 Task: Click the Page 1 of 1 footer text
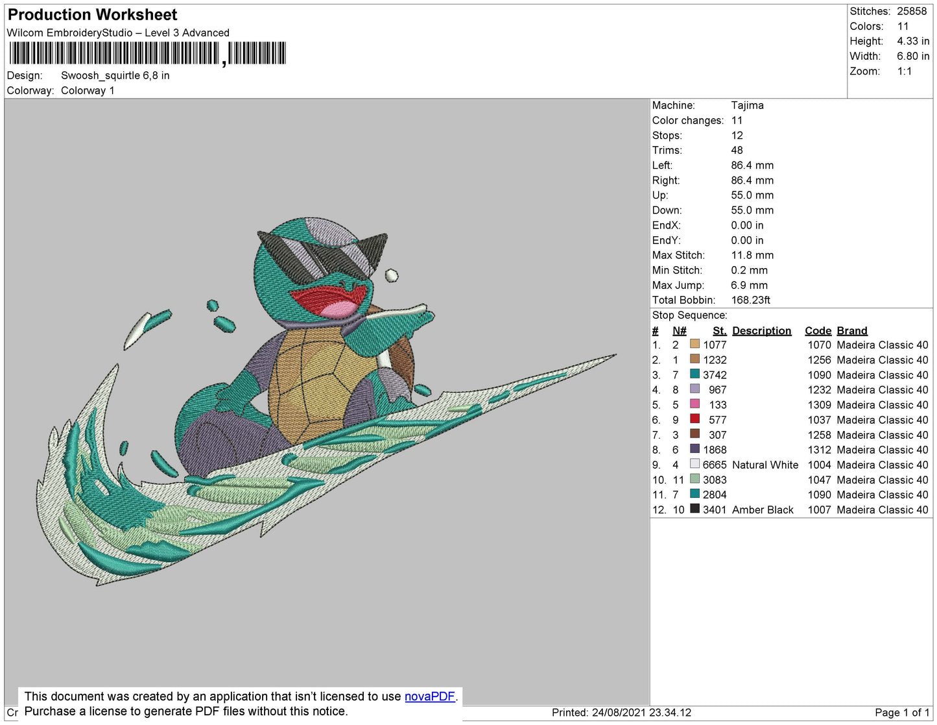(902, 712)
